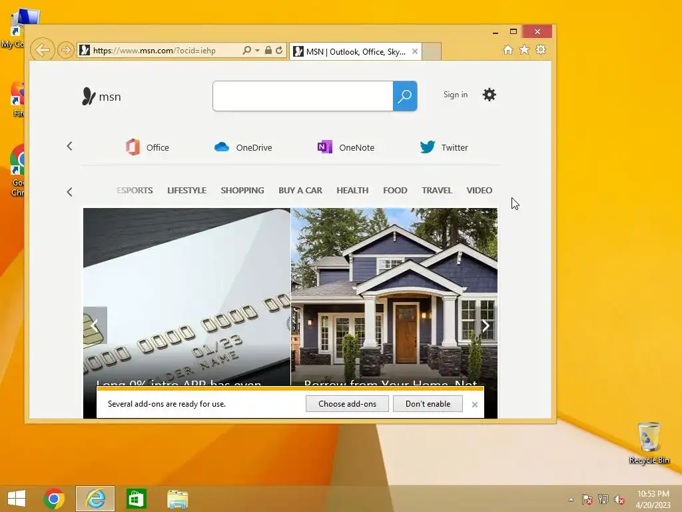Open MSN page settings gear
This screenshot has height=512, width=682.
point(490,95)
